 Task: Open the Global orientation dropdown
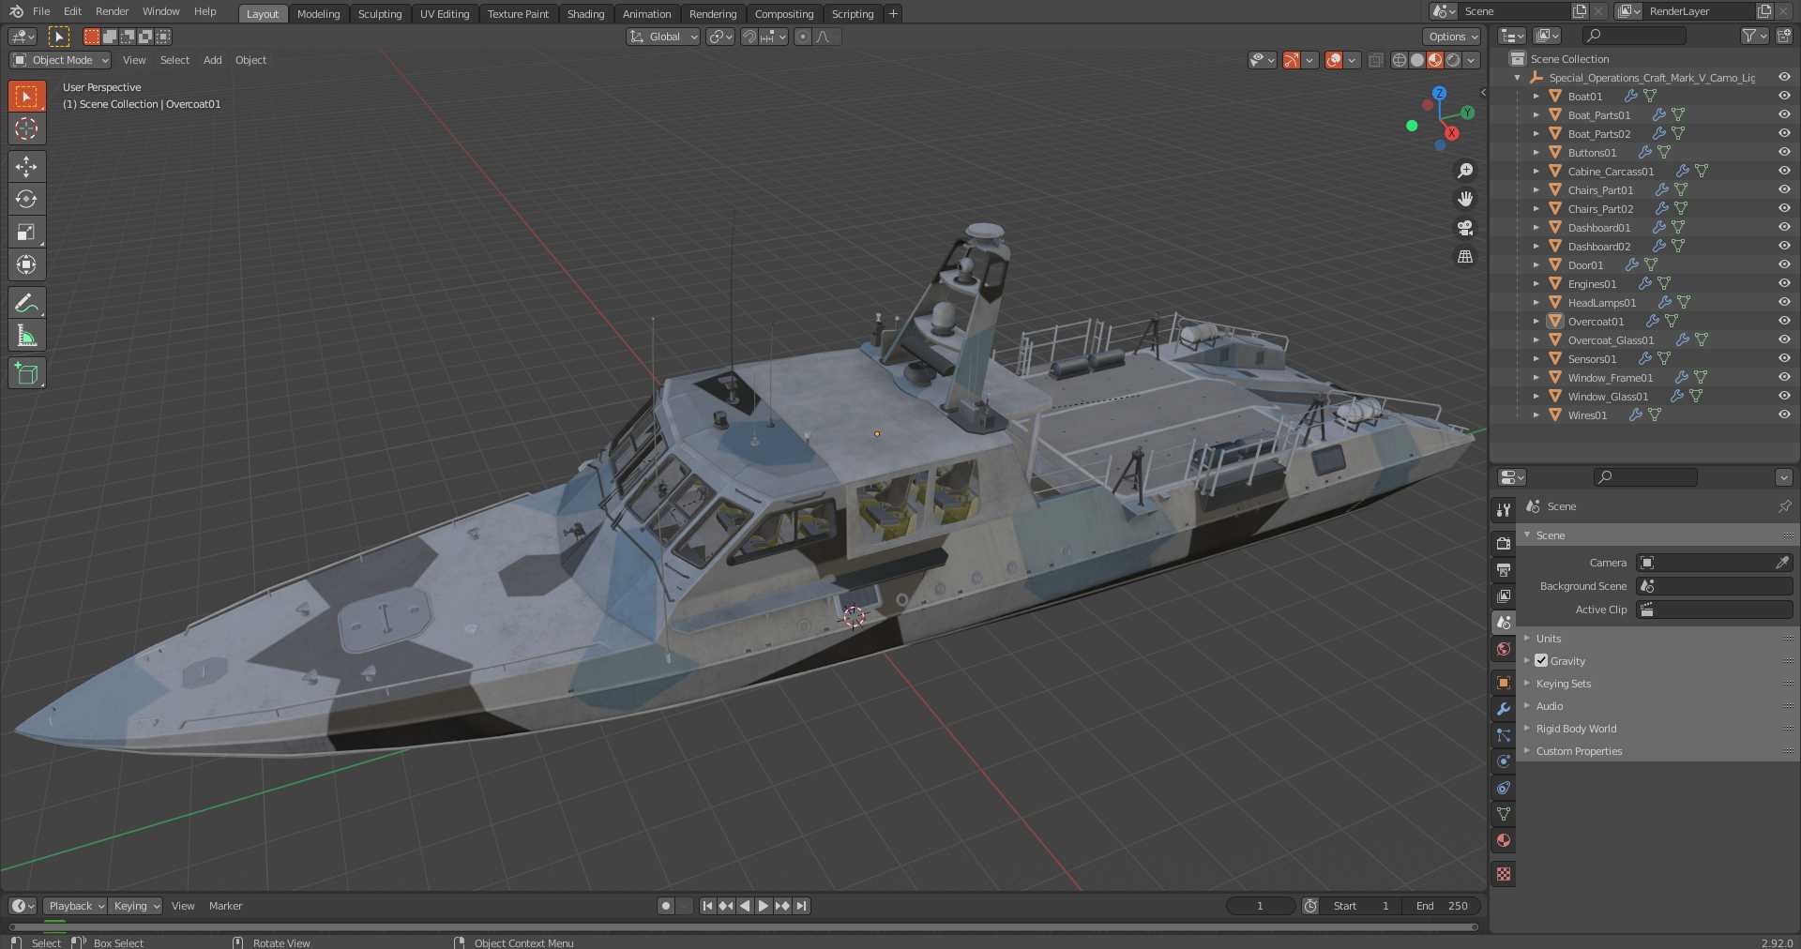pos(663,37)
